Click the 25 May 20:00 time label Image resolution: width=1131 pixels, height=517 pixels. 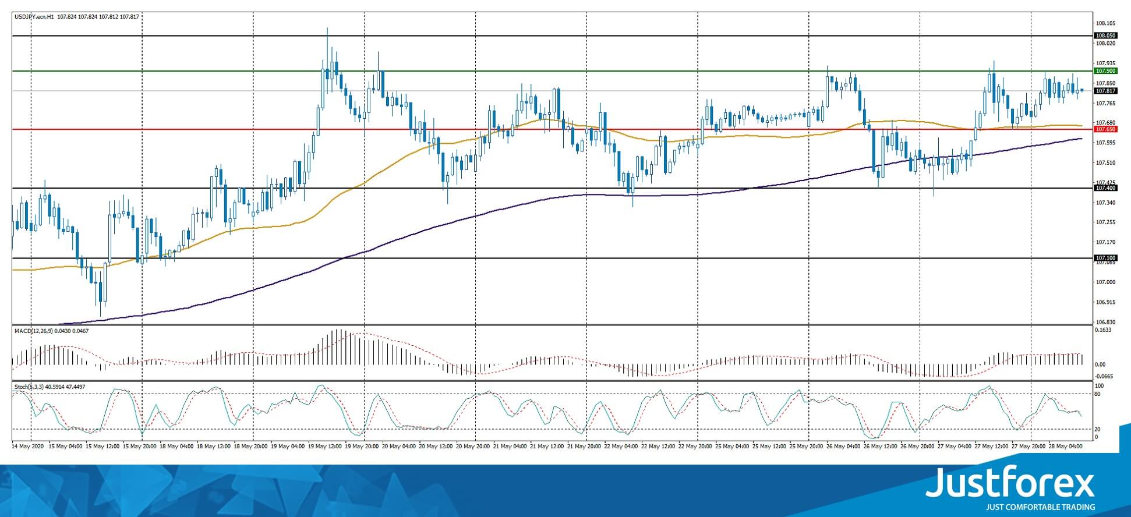[807, 446]
